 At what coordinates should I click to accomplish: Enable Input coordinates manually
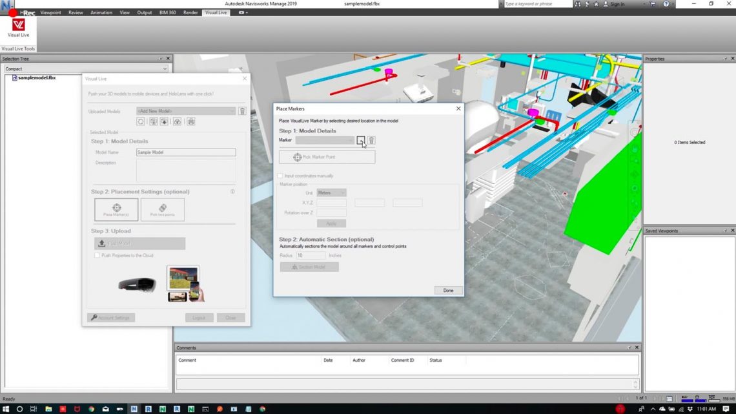coord(280,175)
